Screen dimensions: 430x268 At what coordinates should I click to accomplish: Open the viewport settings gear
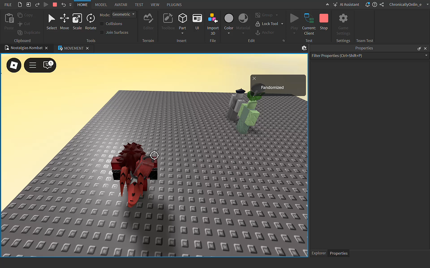pyautogui.click(x=304, y=48)
